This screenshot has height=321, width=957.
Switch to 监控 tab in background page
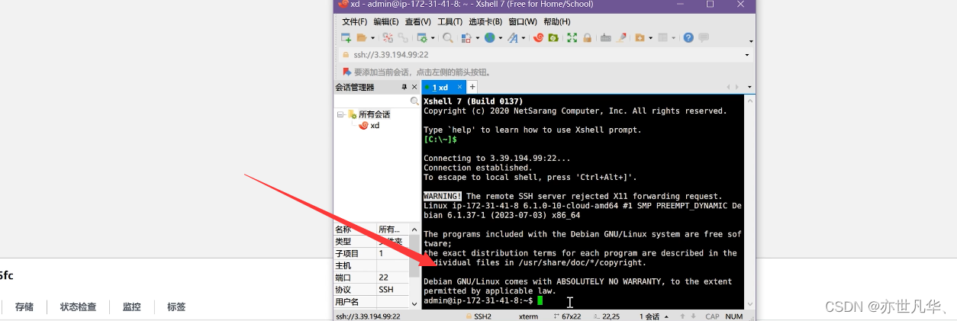pyautogui.click(x=131, y=307)
